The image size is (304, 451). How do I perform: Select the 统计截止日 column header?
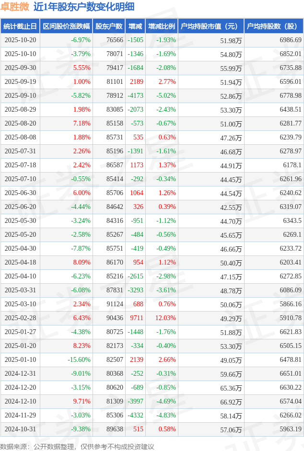(20, 26)
